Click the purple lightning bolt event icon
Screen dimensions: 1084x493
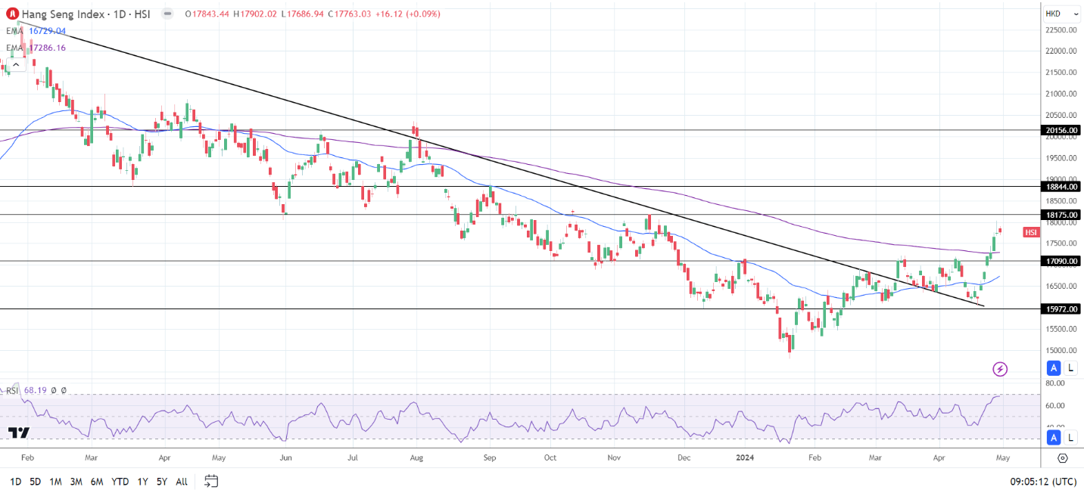1000,369
